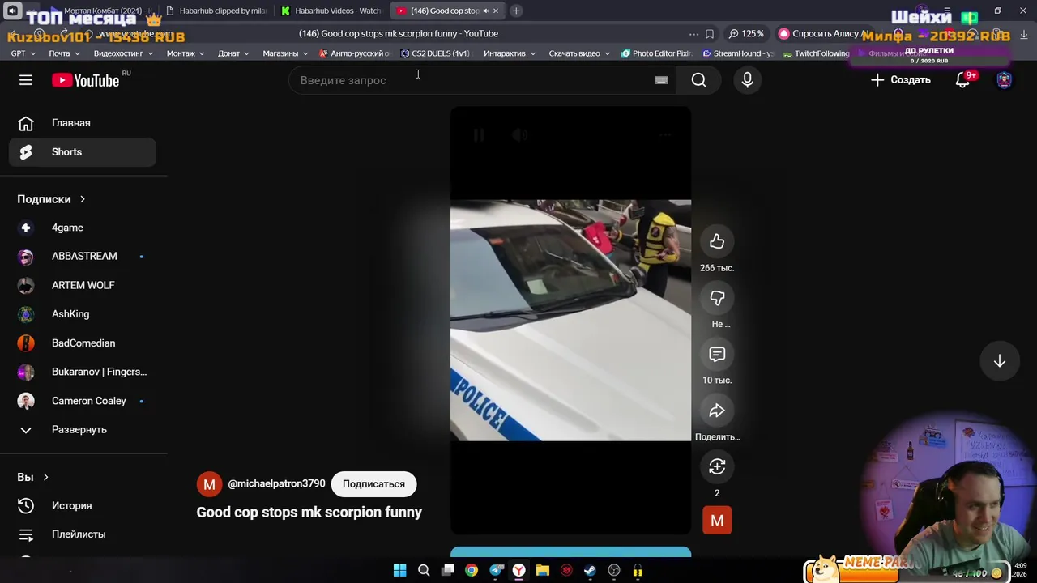Expand the Магазины bookmarks folder
The width and height of the screenshot is (1037, 583).
pos(285,53)
